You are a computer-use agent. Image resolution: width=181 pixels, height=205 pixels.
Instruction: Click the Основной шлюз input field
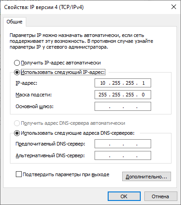[123, 106]
